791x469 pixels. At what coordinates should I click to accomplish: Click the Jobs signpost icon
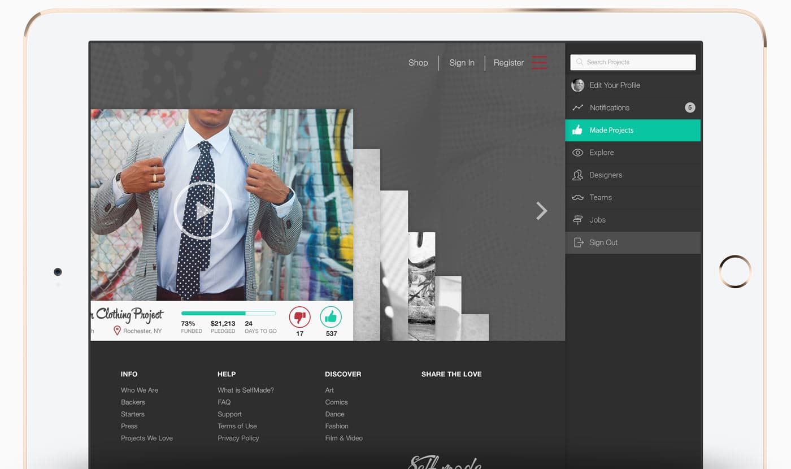(x=577, y=220)
